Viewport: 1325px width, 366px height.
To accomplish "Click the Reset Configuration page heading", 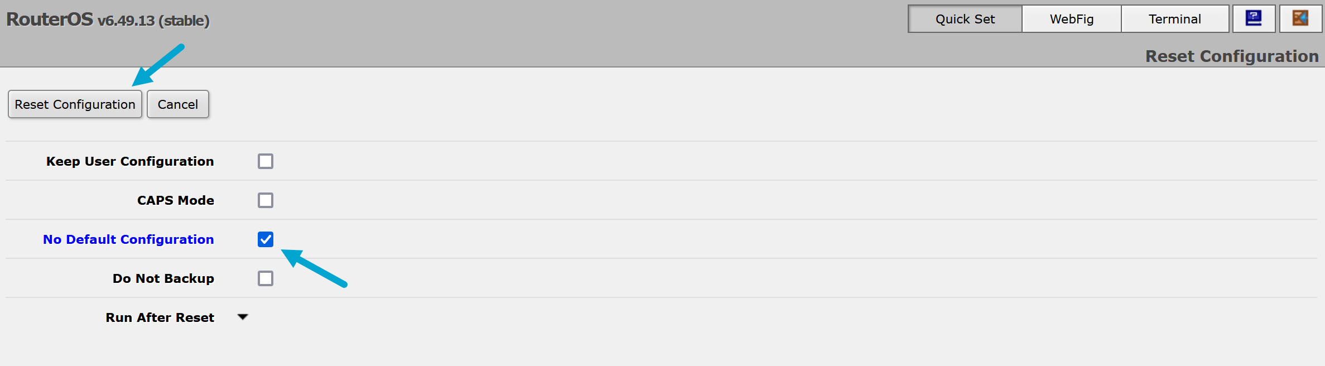I will point(1231,56).
